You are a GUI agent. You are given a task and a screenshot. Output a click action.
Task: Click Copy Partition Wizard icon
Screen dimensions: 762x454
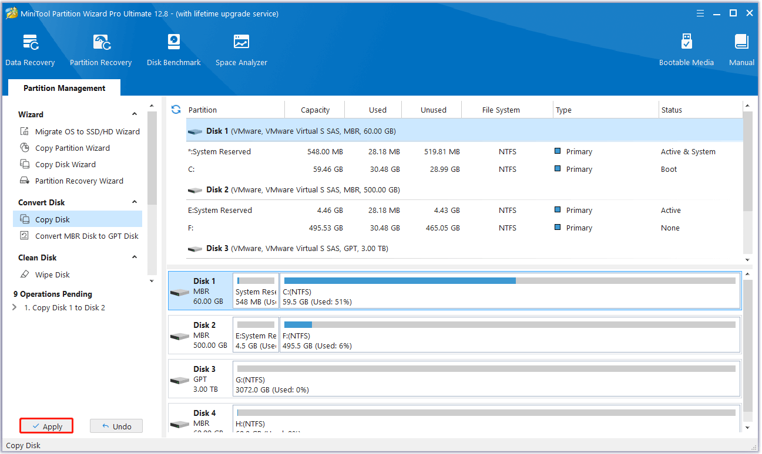click(25, 148)
